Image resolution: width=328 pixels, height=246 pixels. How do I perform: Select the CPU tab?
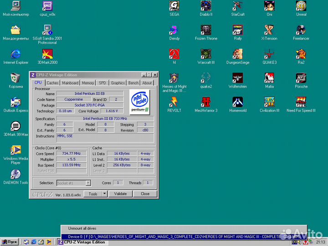(x=38, y=82)
